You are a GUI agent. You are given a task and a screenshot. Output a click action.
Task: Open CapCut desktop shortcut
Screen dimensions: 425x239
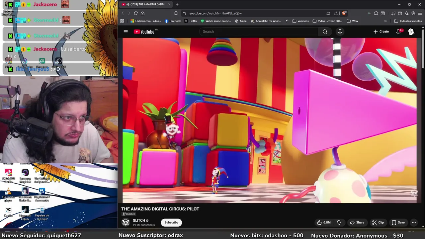[8, 212]
